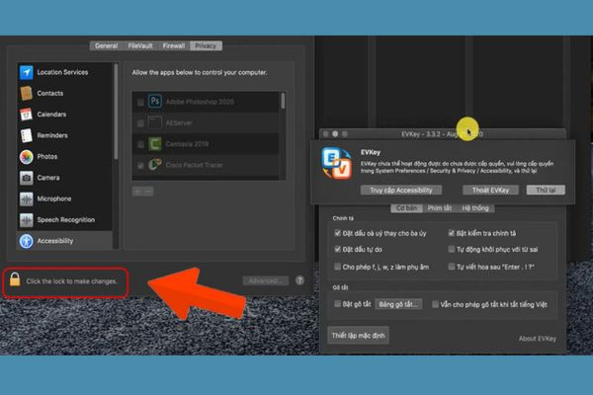This screenshot has height=395, width=593.
Task: Click 'Truy cập Accessibility' button
Action: click(401, 191)
